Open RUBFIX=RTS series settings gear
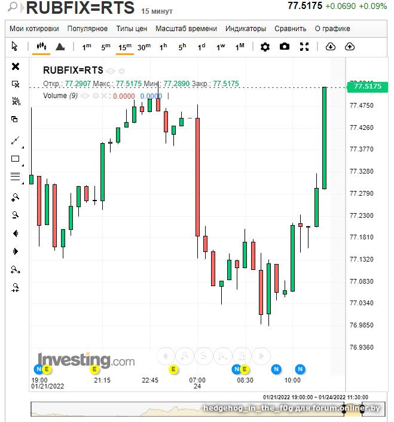Viewport: 394px width, 422px height. click(x=122, y=71)
